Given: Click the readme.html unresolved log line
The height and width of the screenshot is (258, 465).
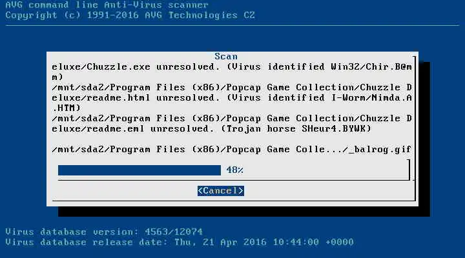Looking at the screenshot, I should 232,98.
